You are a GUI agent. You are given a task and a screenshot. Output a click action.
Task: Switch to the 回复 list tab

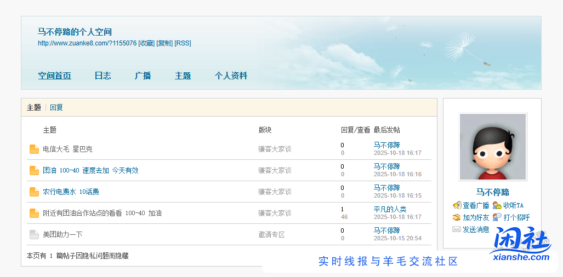56,107
